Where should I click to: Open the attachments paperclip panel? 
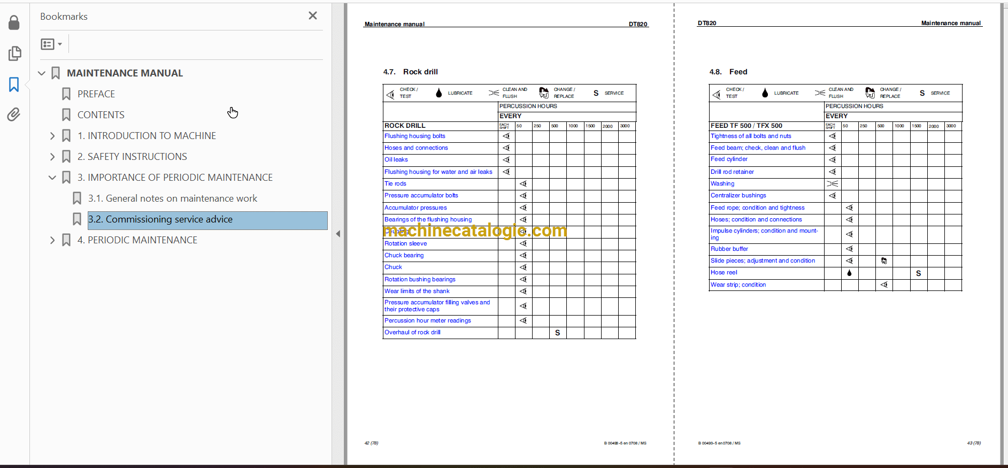coord(14,114)
